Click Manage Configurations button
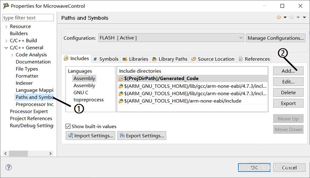The height and width of the screenshot is (178, 310). click(x=275, y=38)
